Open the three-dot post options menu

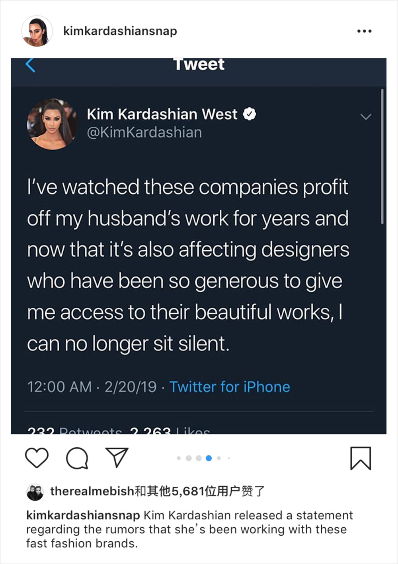(364, 31)
